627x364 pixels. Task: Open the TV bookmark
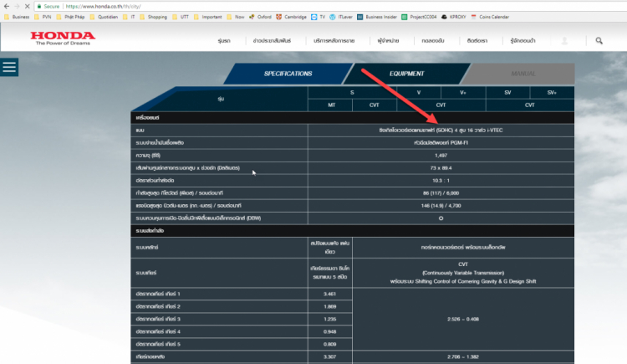(319, 17)
